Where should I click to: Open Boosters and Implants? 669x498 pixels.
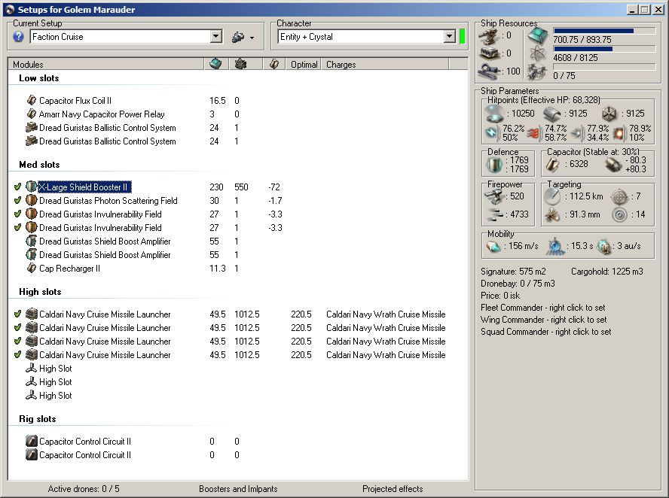[238, 489]
